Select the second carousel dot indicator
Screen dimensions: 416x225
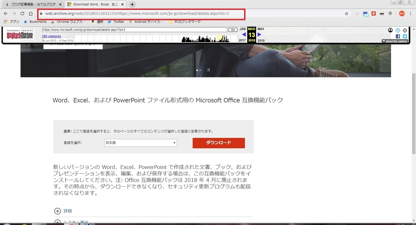[200, 70]
